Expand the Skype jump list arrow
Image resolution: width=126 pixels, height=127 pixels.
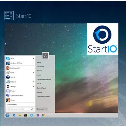[x=34, y=59]
